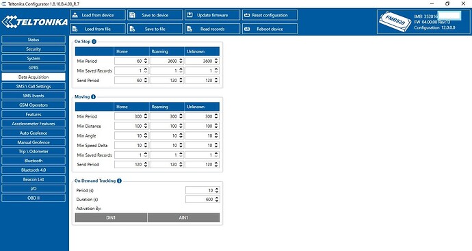Open On Demand Tracking info icon
This screenshot has width=472, height=251.
(119, 181)
